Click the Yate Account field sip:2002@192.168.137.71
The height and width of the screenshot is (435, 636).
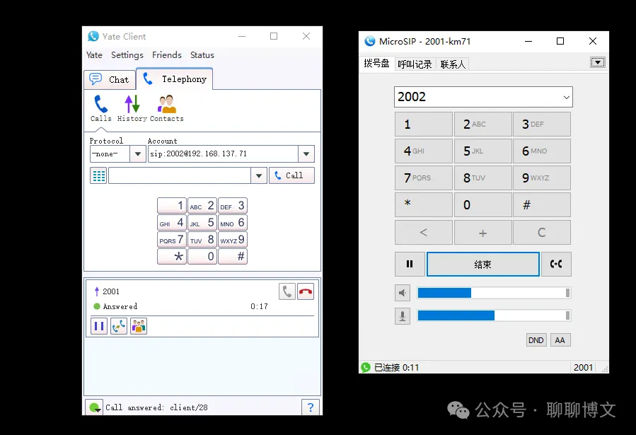(223, 154)
